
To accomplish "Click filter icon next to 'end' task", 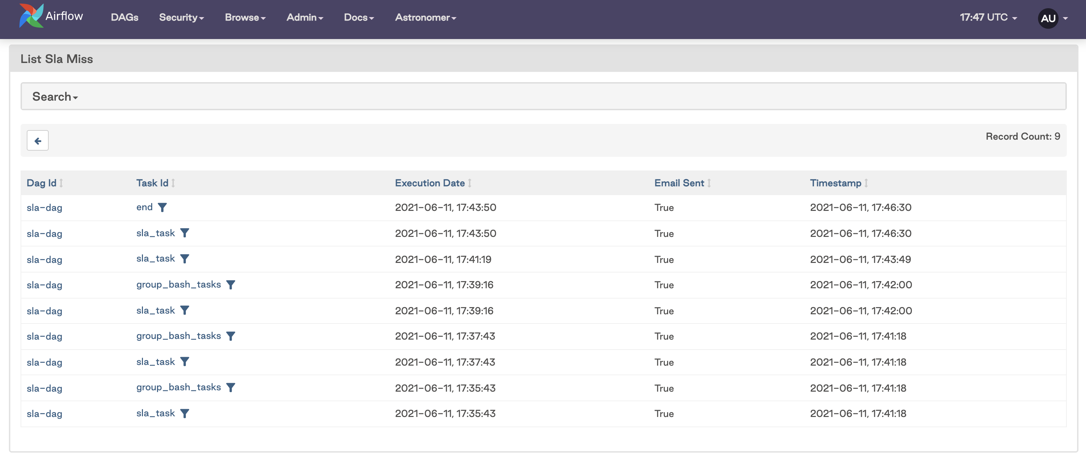I will tap(162, 207).
